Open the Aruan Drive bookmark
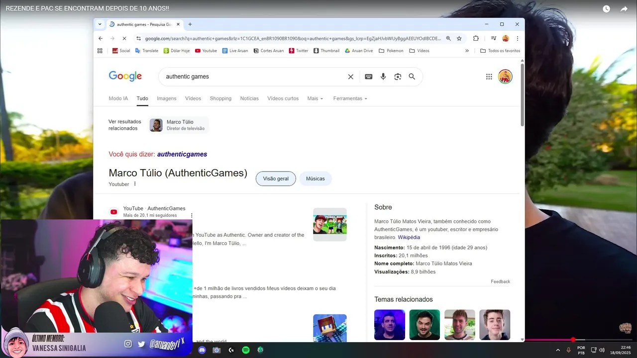This screenshot has height=358, width=637. pos(358,51)
